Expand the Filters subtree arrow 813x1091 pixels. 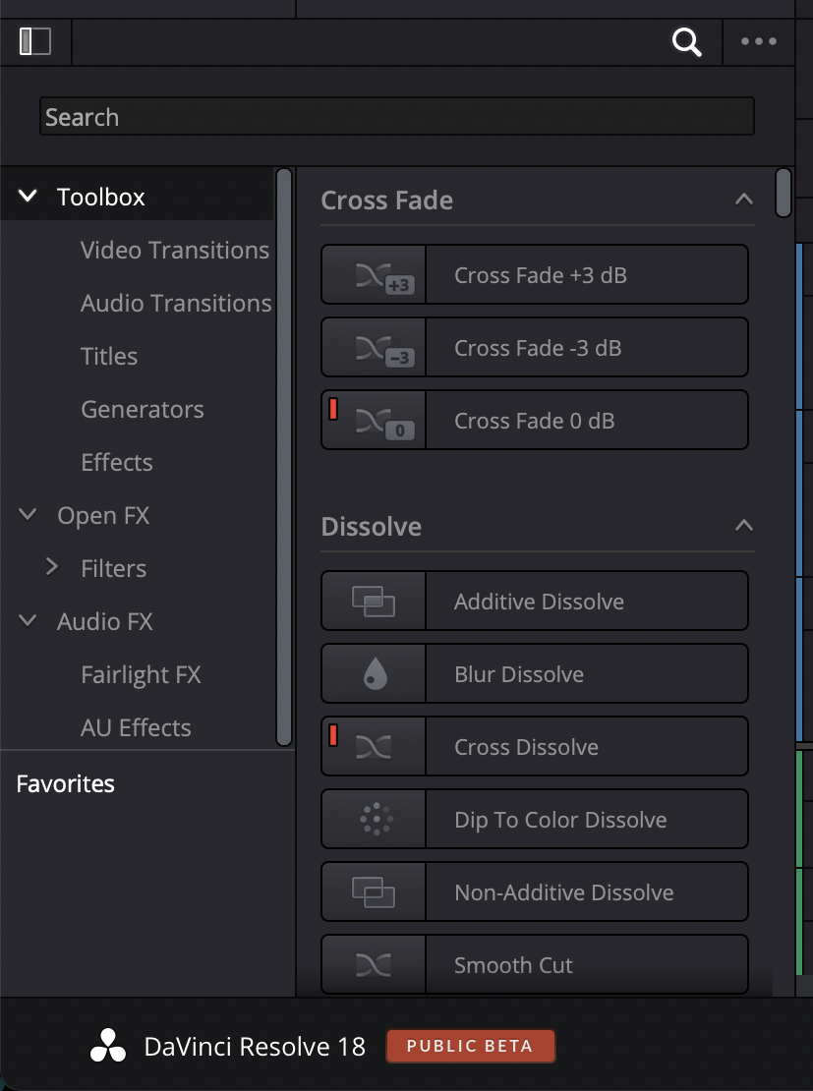pos(51,568)
